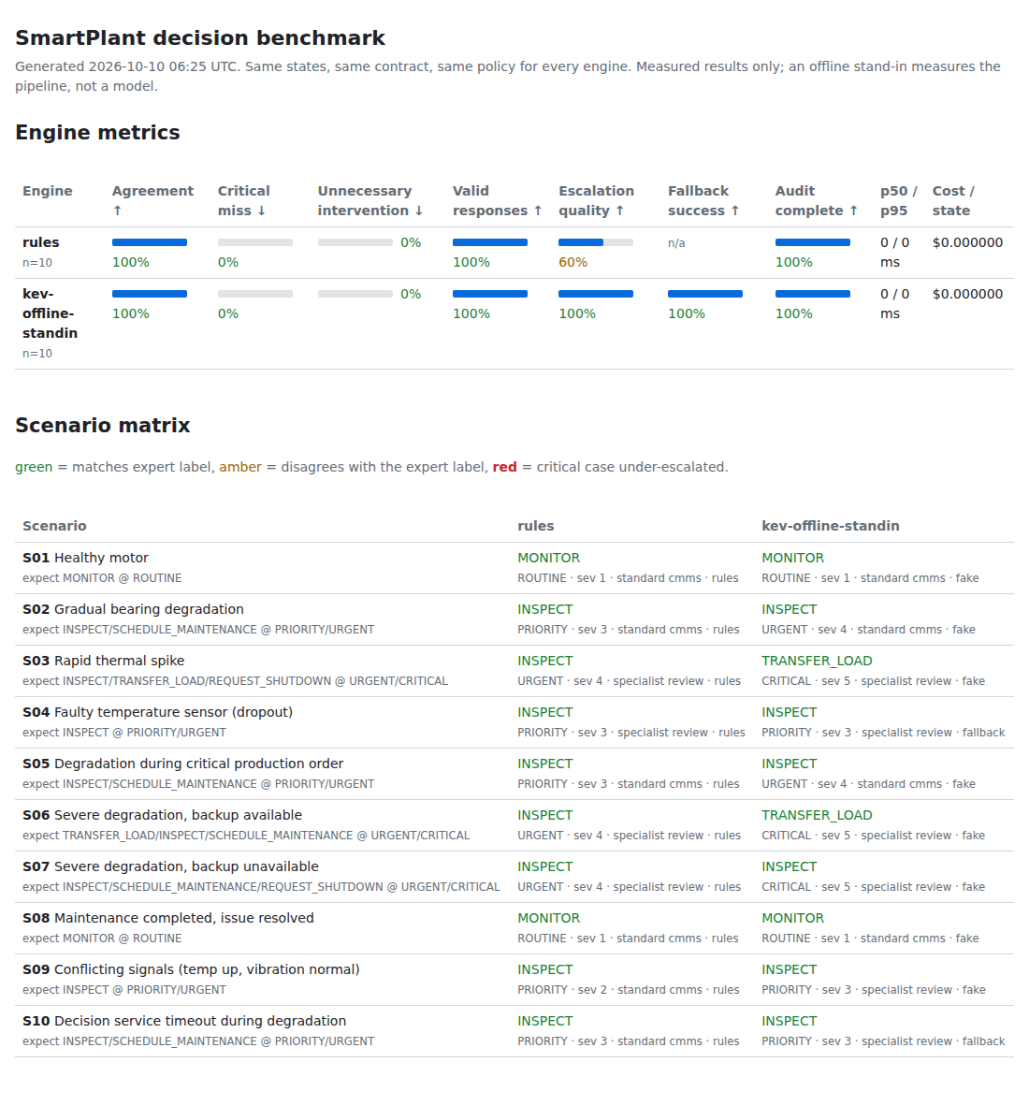Select the S09 Conflicting signals scenario
This screenshot has height=1106, width=1029.
pyautogui.click(x=191, y=969)
